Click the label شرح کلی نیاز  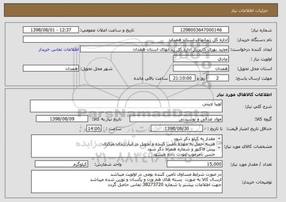point(258,107)
